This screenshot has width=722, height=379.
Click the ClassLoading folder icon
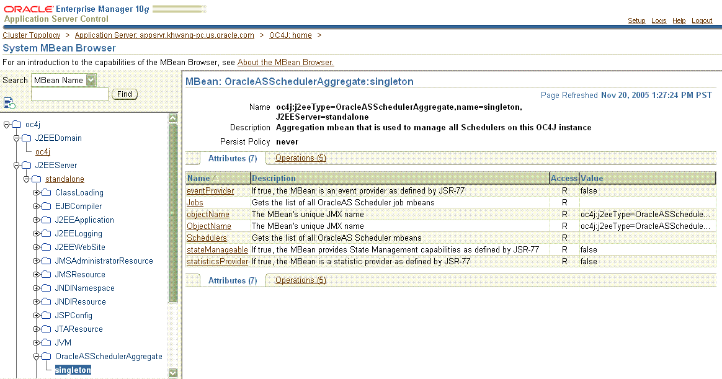pos(46,192)
